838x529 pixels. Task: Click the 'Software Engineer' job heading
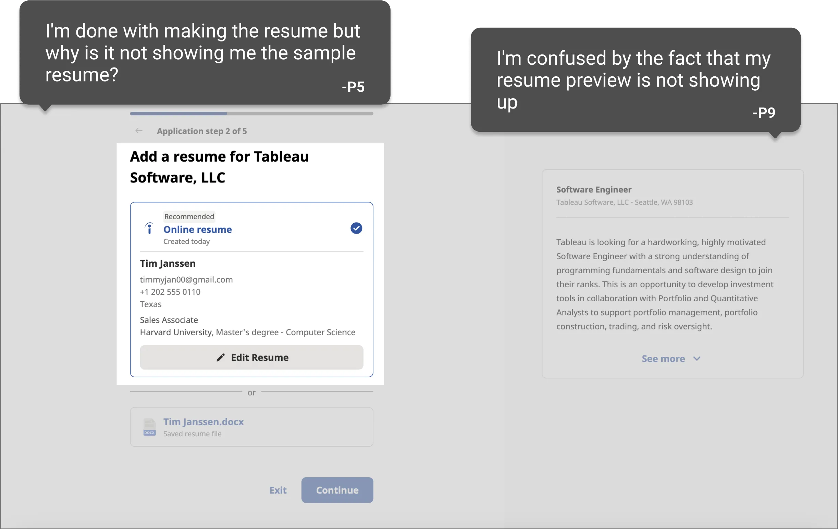point(594,190)
